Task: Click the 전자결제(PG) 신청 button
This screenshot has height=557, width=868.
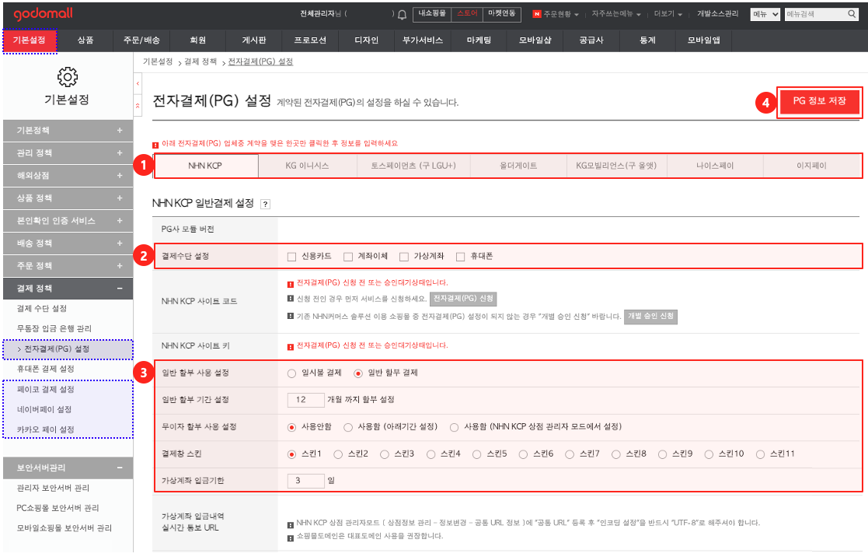Action: point(463,299)
